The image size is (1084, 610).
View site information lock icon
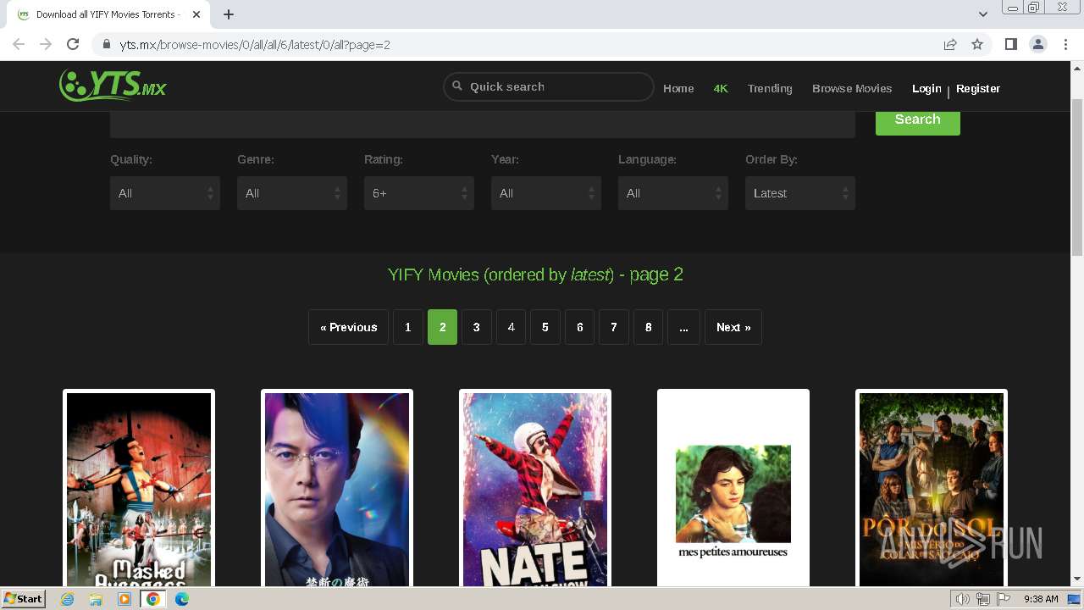pos(106,45)
